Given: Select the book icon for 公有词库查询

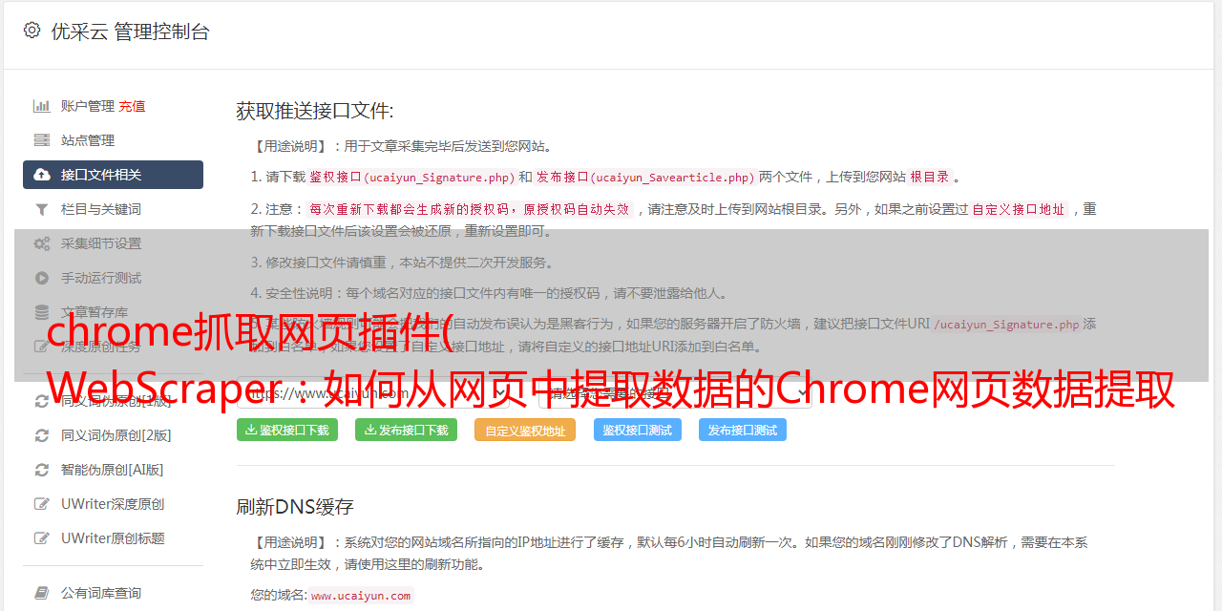Looking at the screenshot, I should pyautogui.click(x=42, y=593).
